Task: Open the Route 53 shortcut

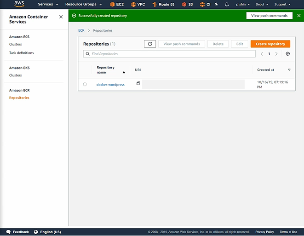Action: point(163,4)
